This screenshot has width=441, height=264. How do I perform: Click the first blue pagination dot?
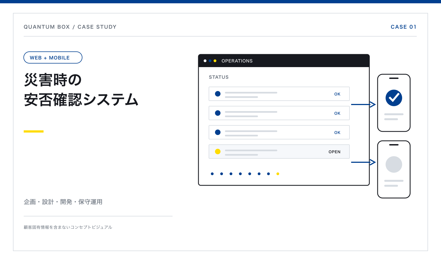pos(212,174)
